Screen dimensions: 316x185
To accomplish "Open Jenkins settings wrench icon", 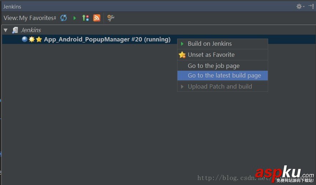I will click(x=111, y=18).
